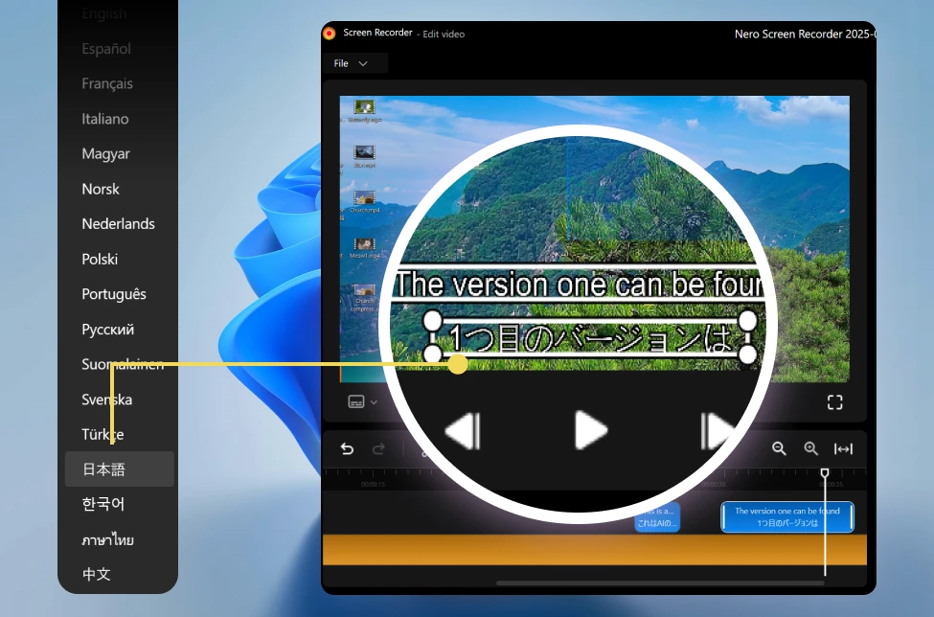Select Español from the language list

(106, 49)
